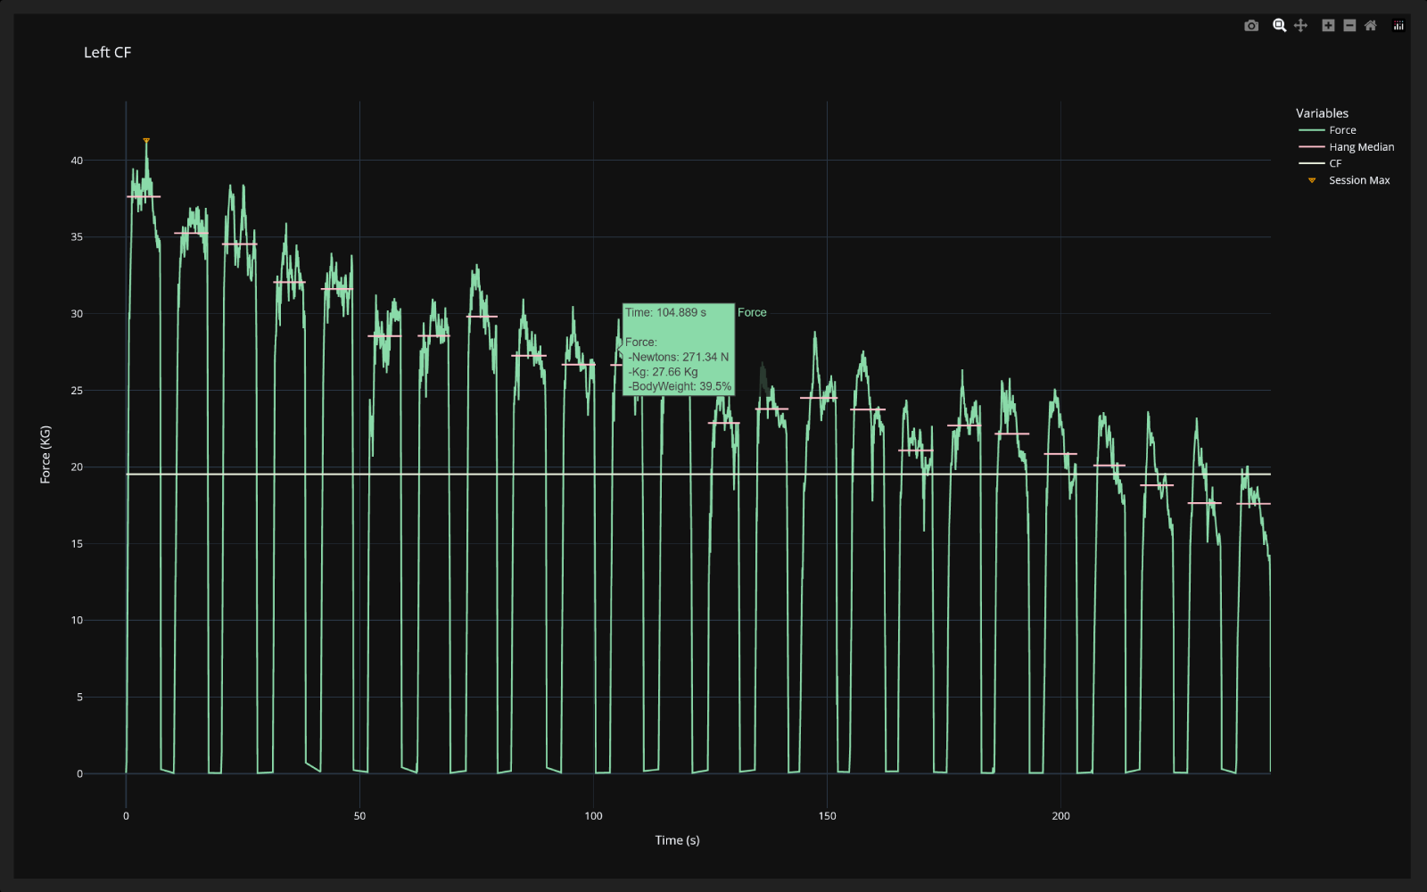Click the Time (s) axis label
Screen dimensions: 1427x892
click(x=677, y=840)
